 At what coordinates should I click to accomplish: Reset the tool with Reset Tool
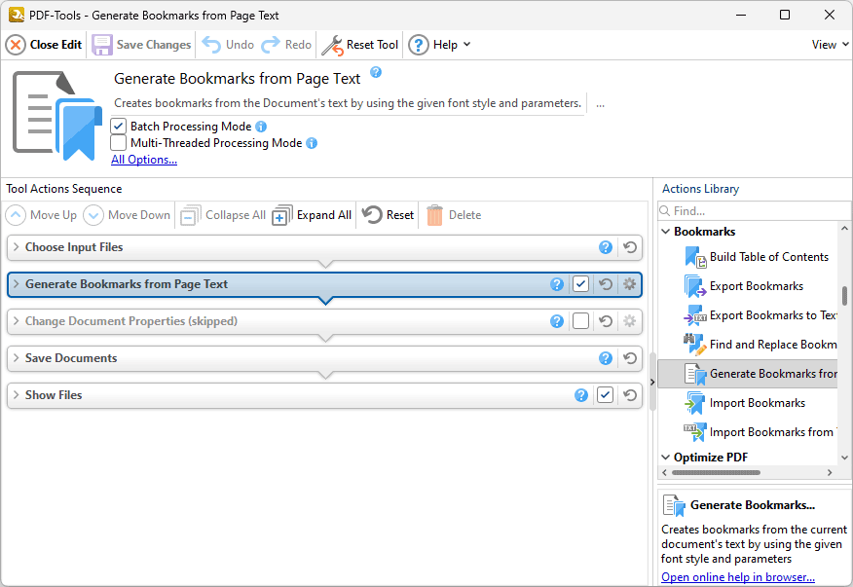pos(359,45)
